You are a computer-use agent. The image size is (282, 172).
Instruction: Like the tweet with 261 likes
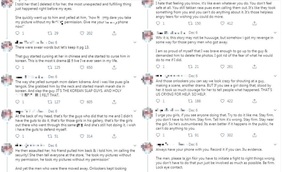(x=222, y=67)
